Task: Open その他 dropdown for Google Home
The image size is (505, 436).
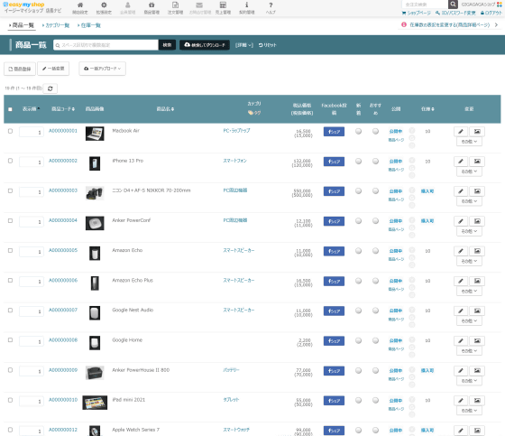Action: coord(469,351)
